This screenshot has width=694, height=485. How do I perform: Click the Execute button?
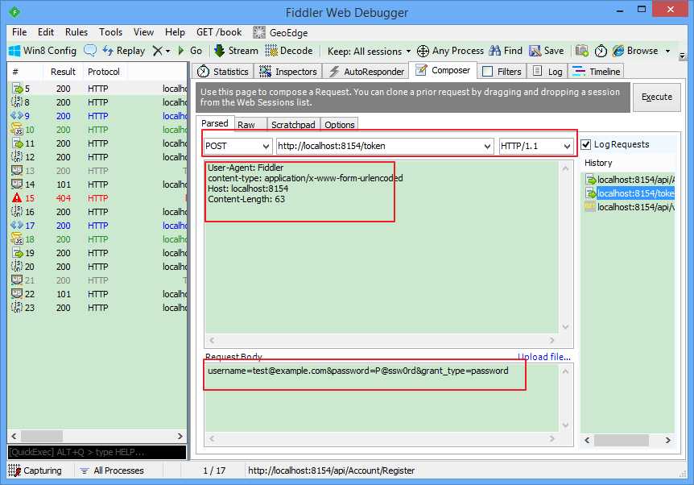[657, 97]
